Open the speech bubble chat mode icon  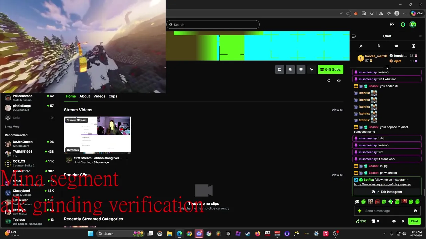coord(396,46)
